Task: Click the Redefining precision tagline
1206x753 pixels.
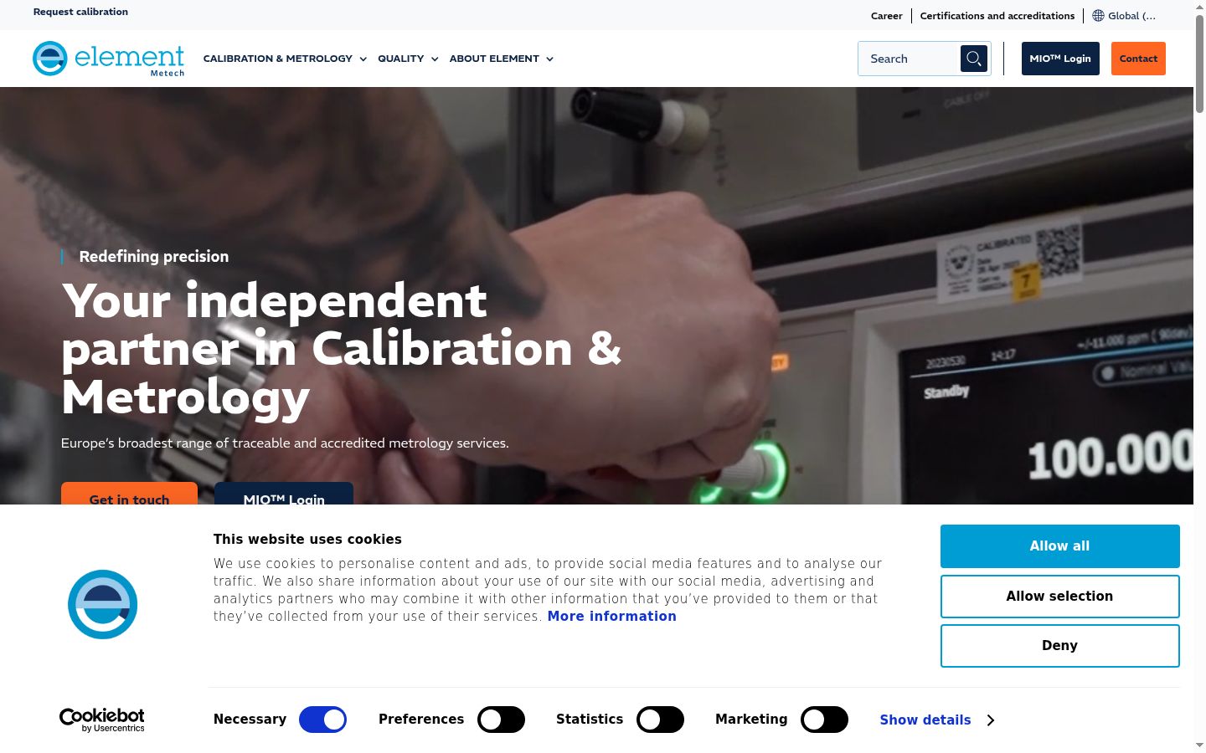Action: click(x=154, y=257)
